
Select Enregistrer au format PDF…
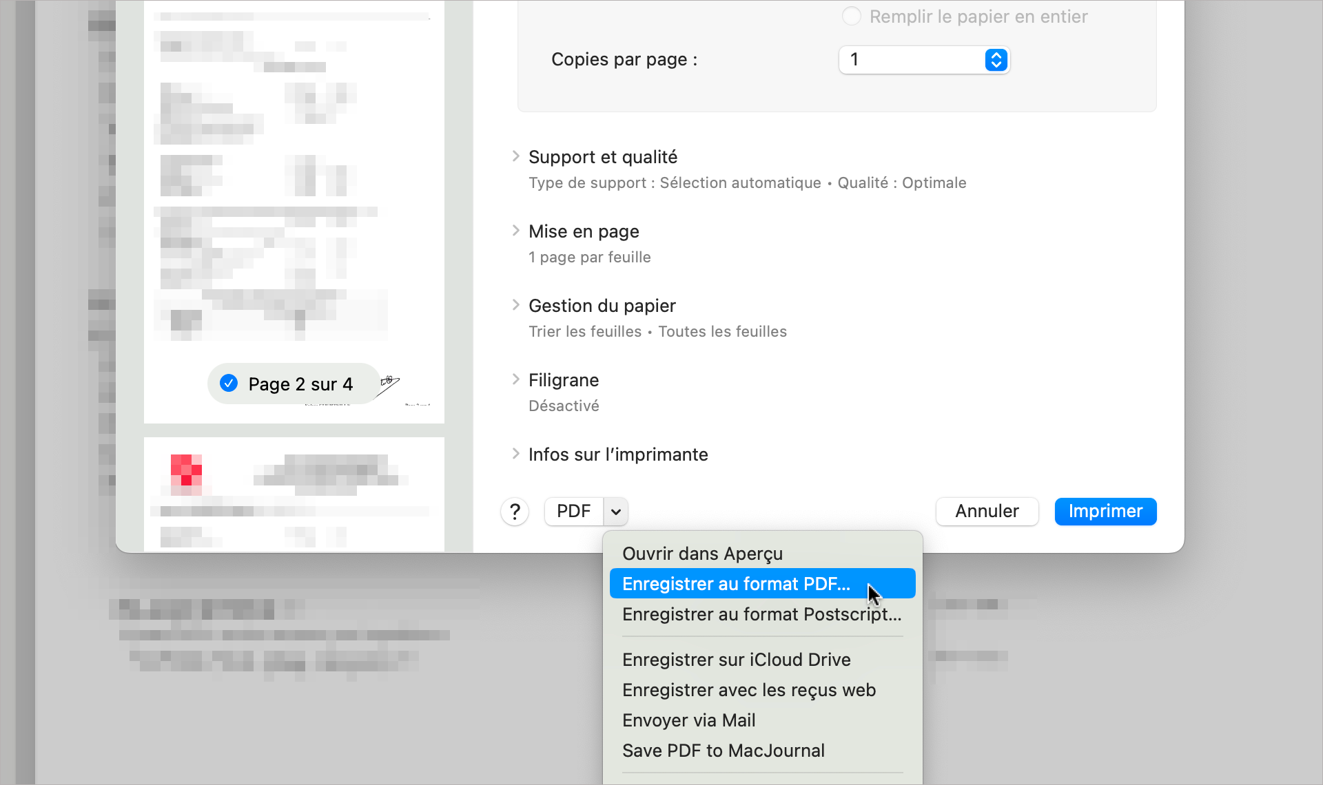coord(736,584)
